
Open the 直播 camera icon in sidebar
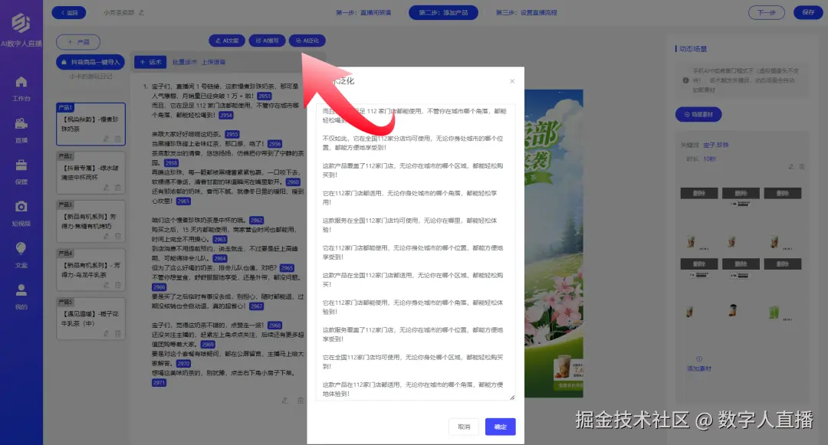(21, 124)
